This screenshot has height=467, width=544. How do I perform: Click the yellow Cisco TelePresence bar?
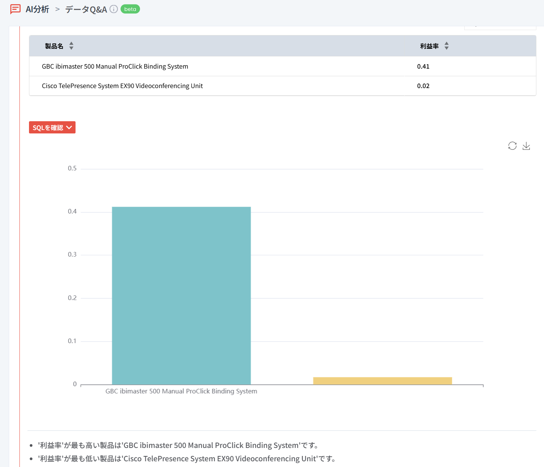pyautogui.click(x=383, y=381)
